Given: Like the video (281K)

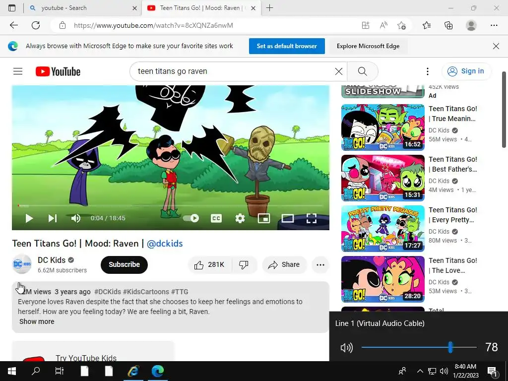Looking at the screenshot, I should (210, 265).
